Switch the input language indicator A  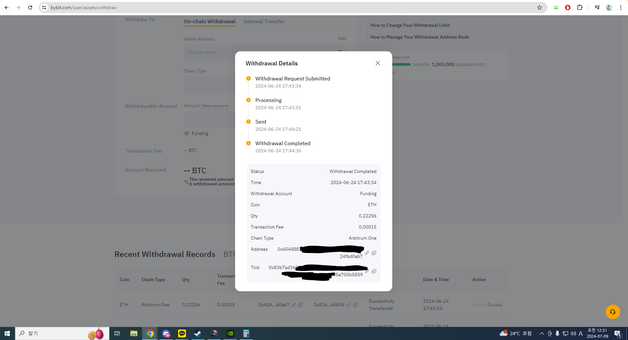[x=581, y=333]
